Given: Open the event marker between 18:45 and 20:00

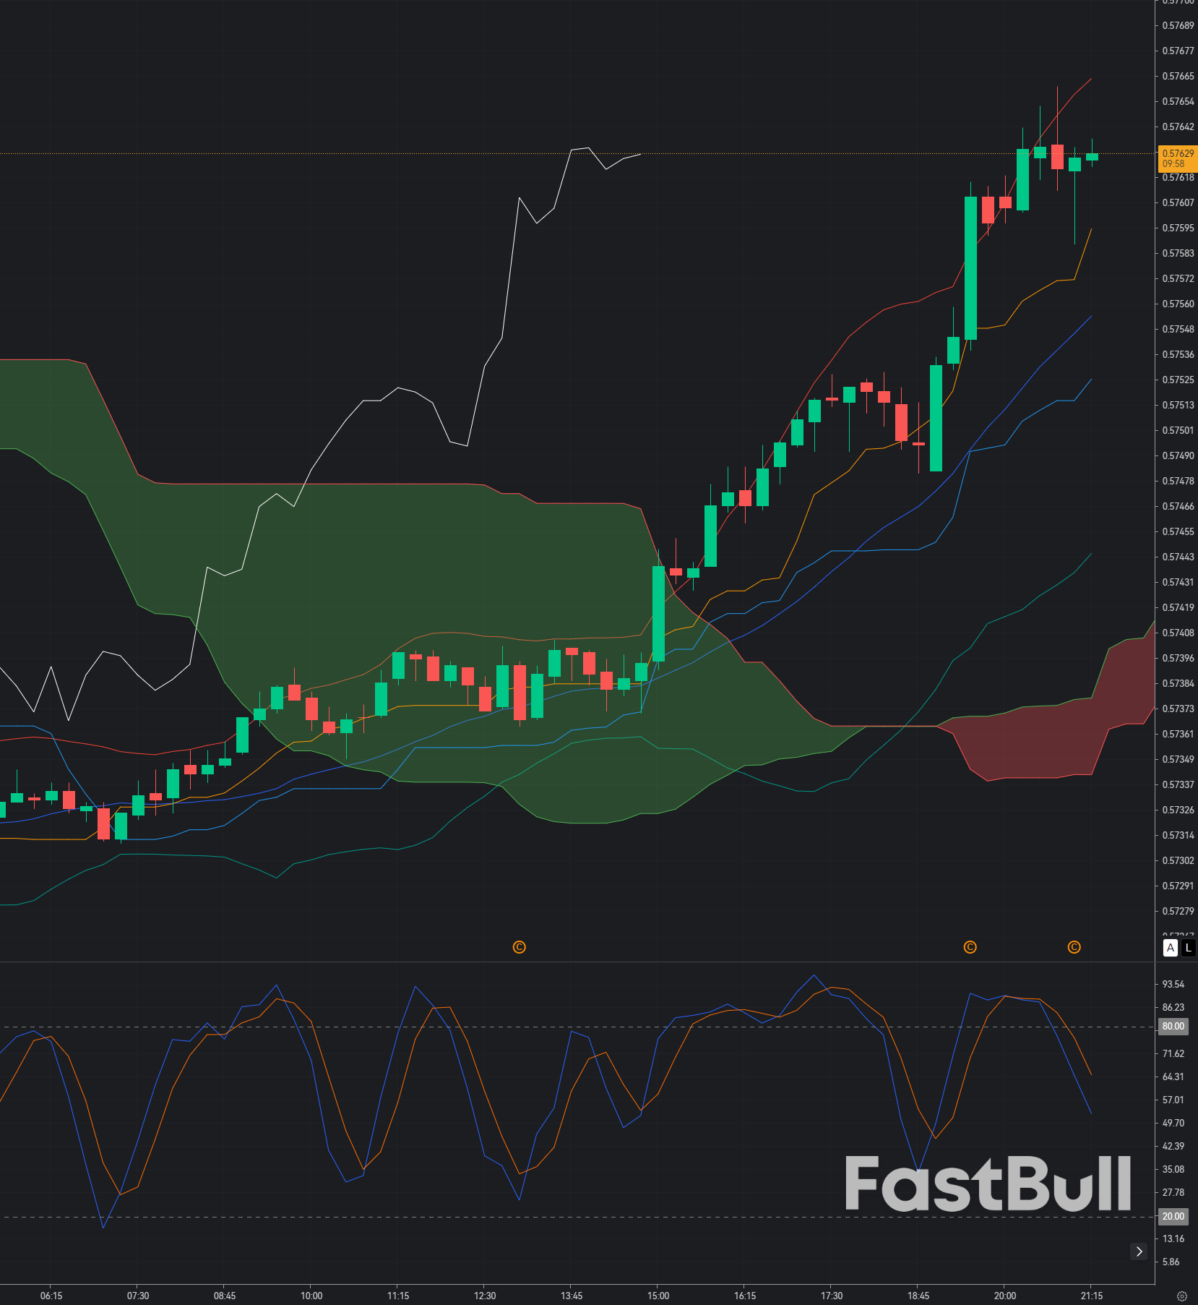Looking at the screenshot, I should pyautogui.click(x=970, y=947).
